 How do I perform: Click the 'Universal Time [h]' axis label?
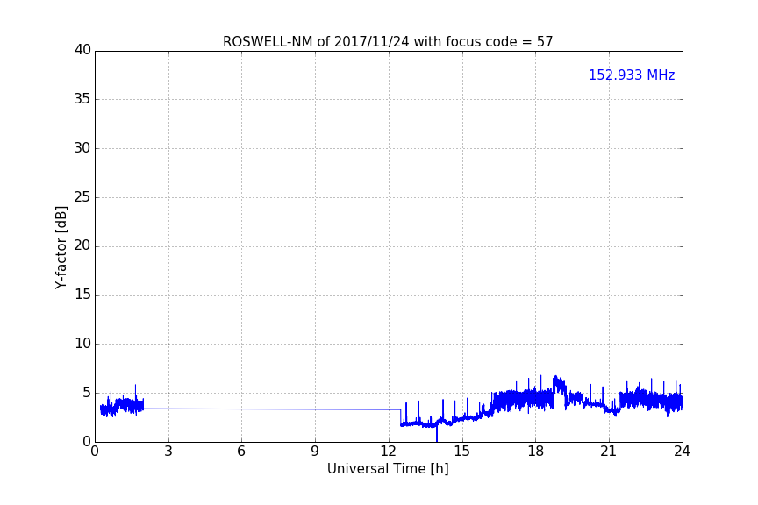pyautogui.click(x=388, y=469)
